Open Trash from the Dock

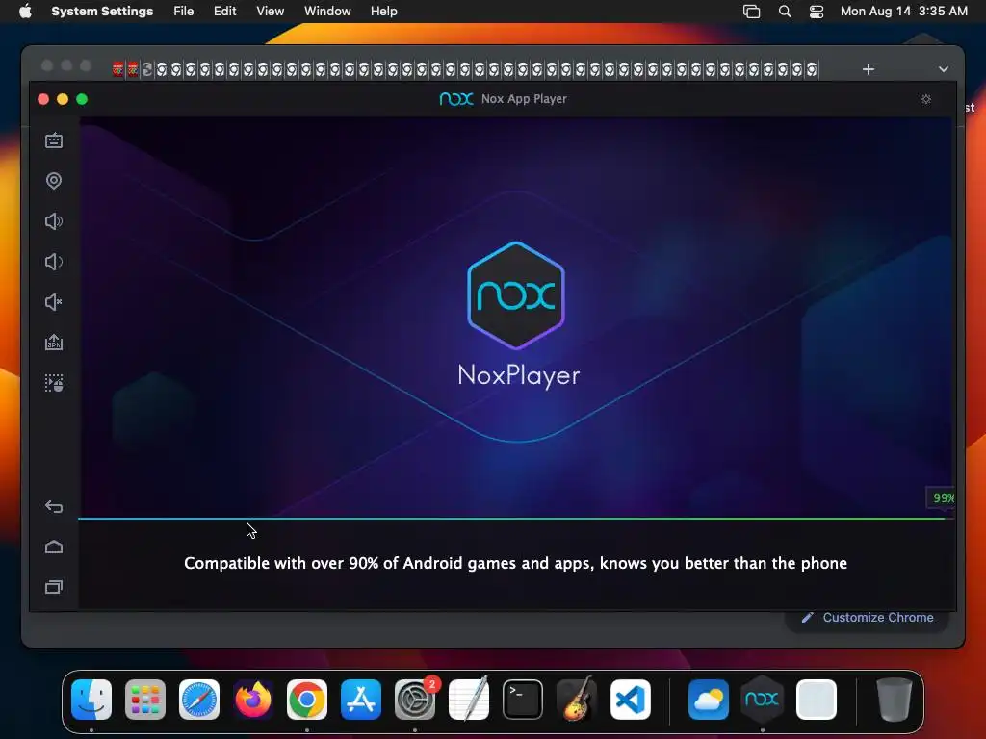(x=895, y=699)
